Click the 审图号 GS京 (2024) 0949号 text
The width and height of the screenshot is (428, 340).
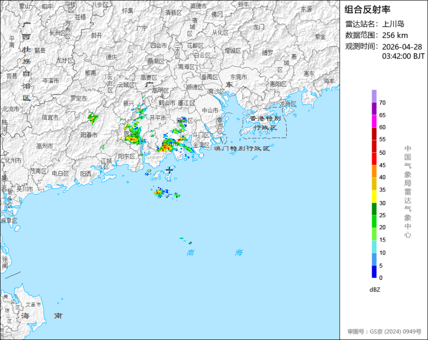[x=384, y=332]
